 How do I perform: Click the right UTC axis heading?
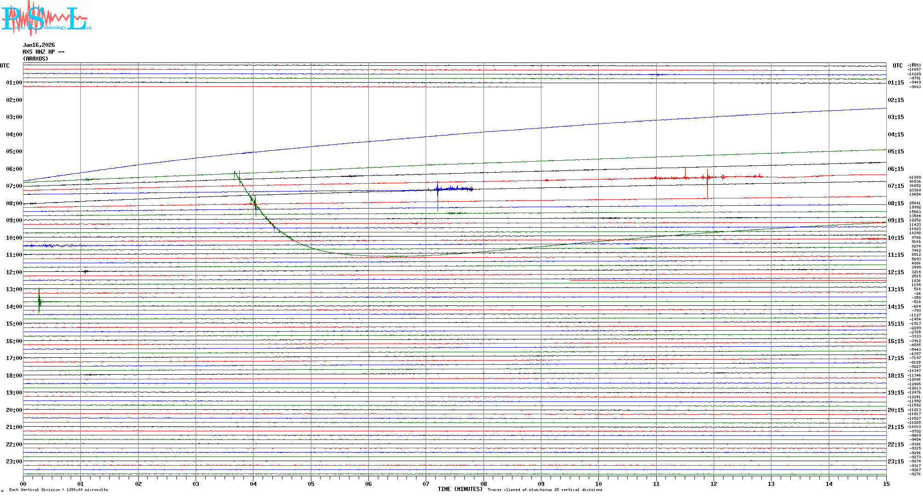coord(897,66)
